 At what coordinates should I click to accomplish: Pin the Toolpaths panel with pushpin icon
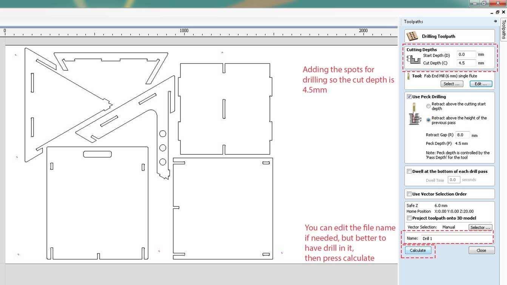click(x=495, y=22)
